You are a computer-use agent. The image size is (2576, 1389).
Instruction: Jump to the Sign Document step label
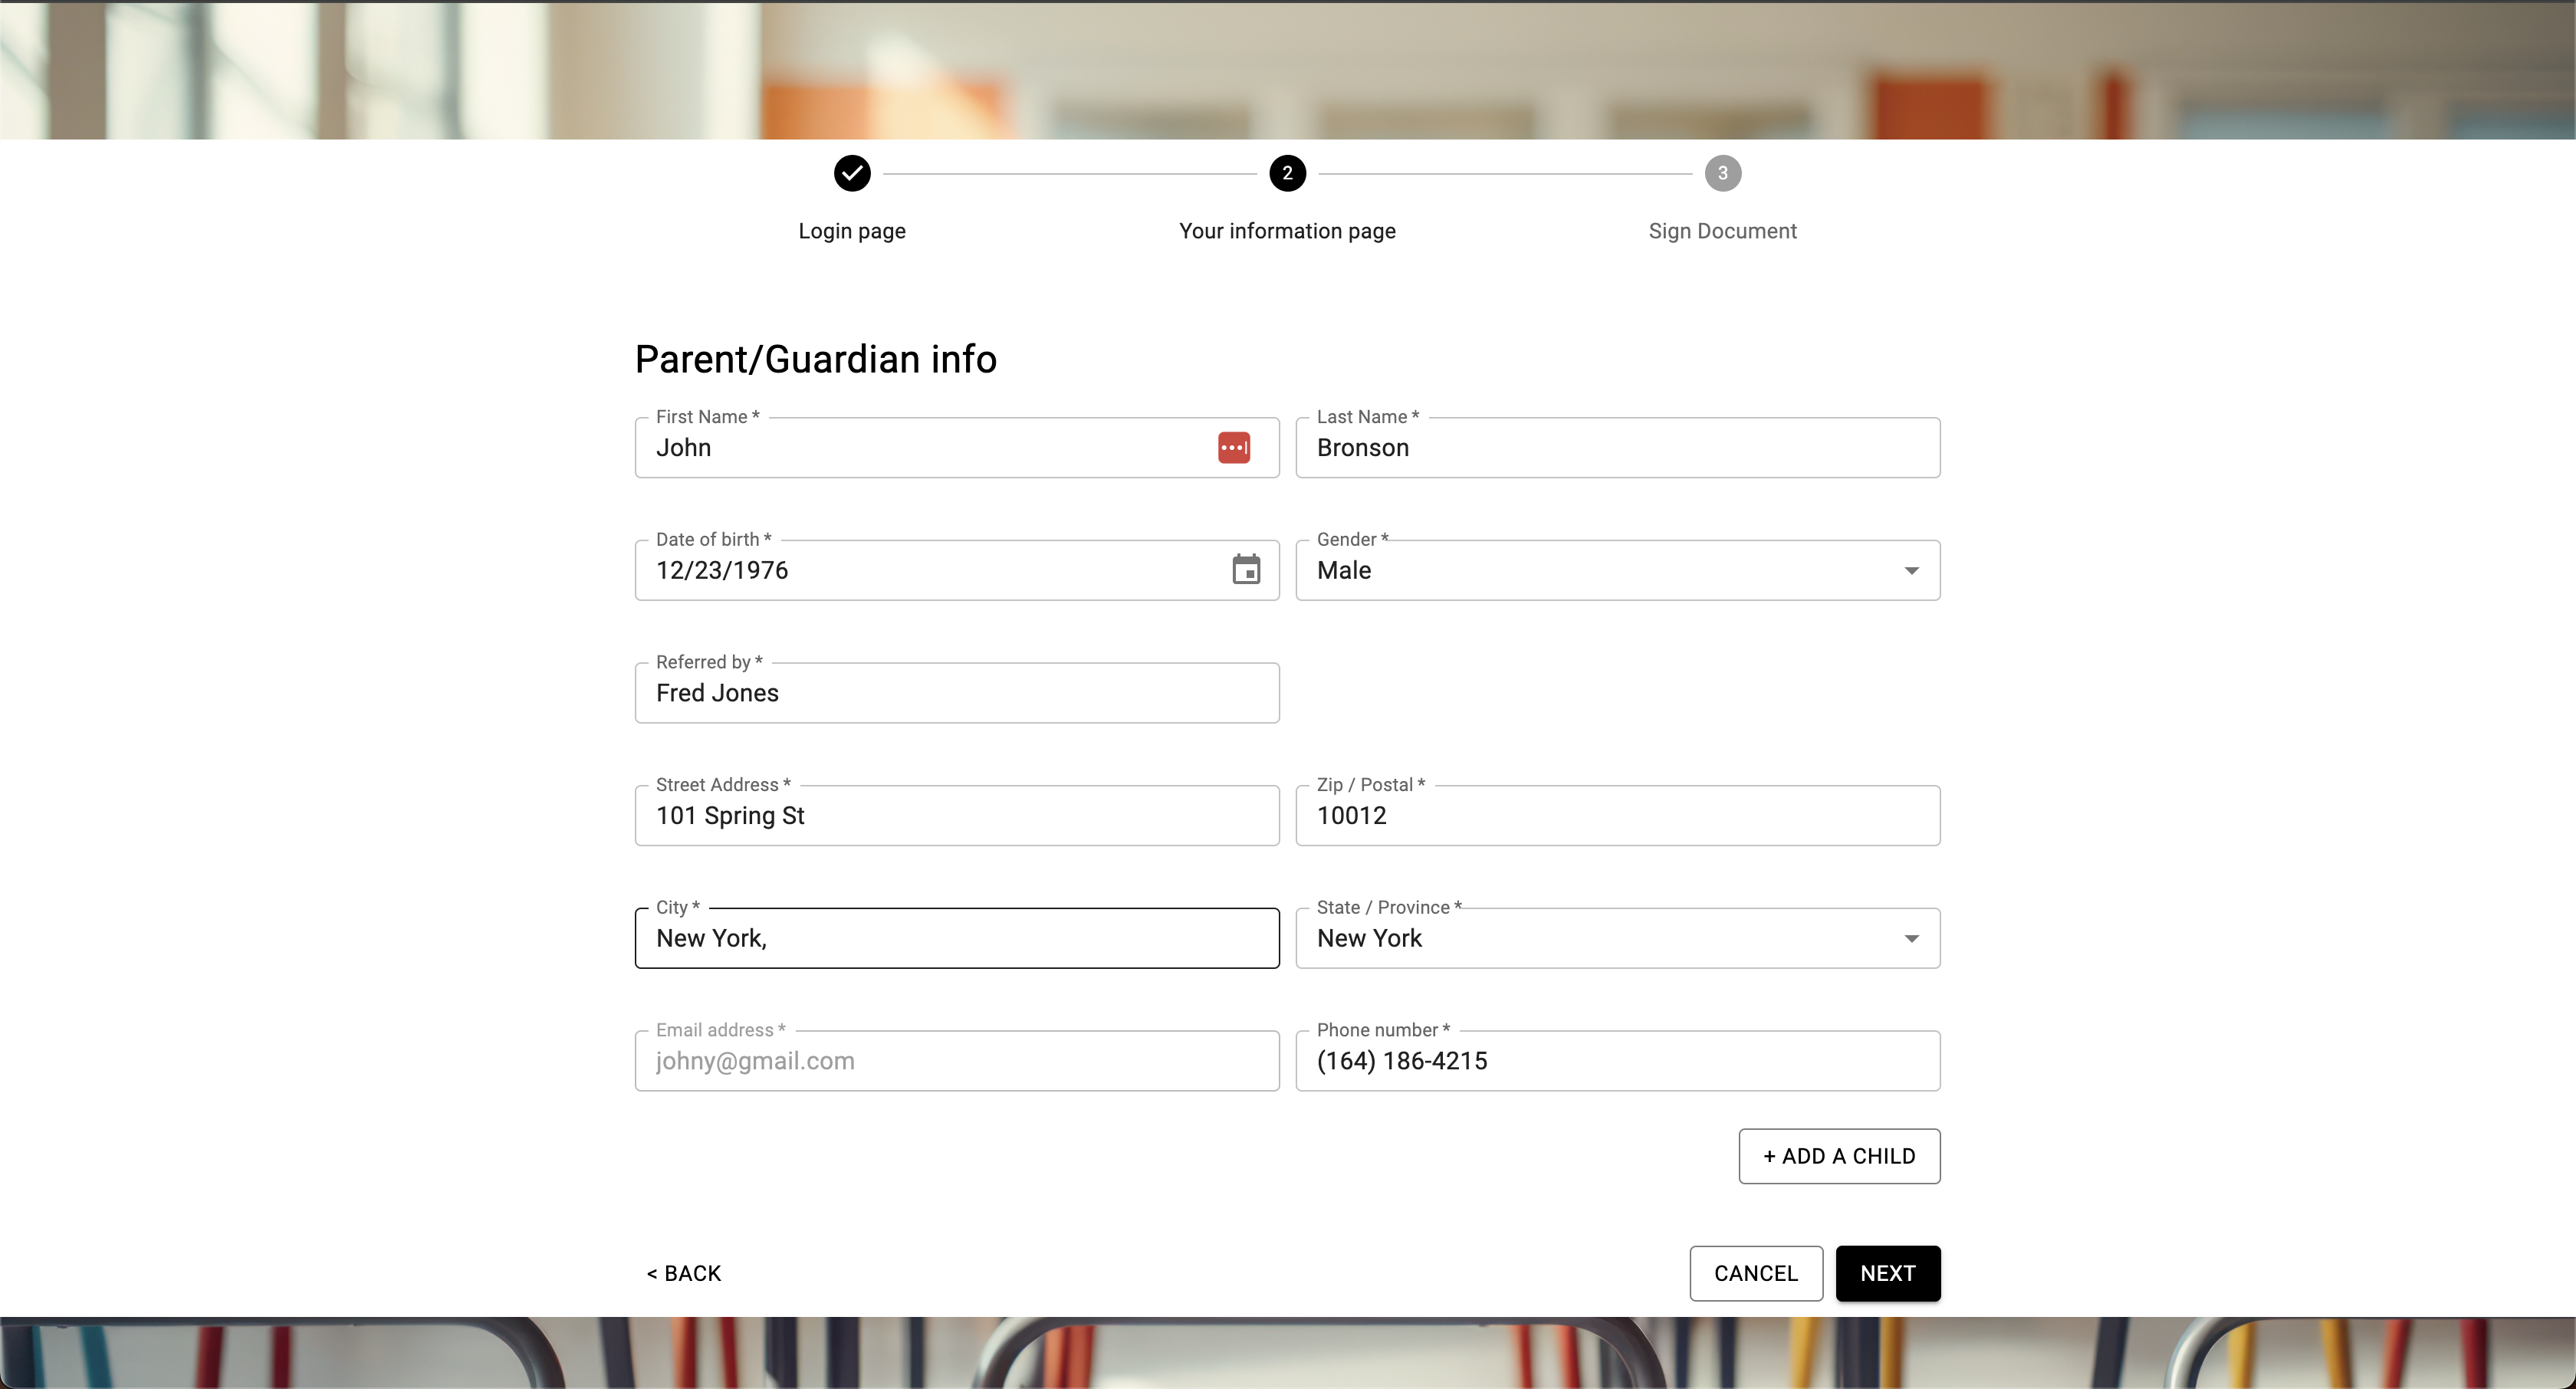coord(1722,231)
